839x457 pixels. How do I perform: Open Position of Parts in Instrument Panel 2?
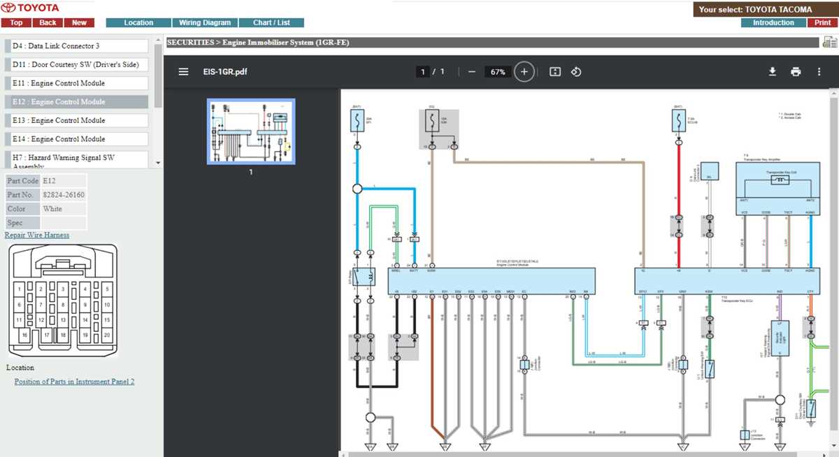pos(74,382)
